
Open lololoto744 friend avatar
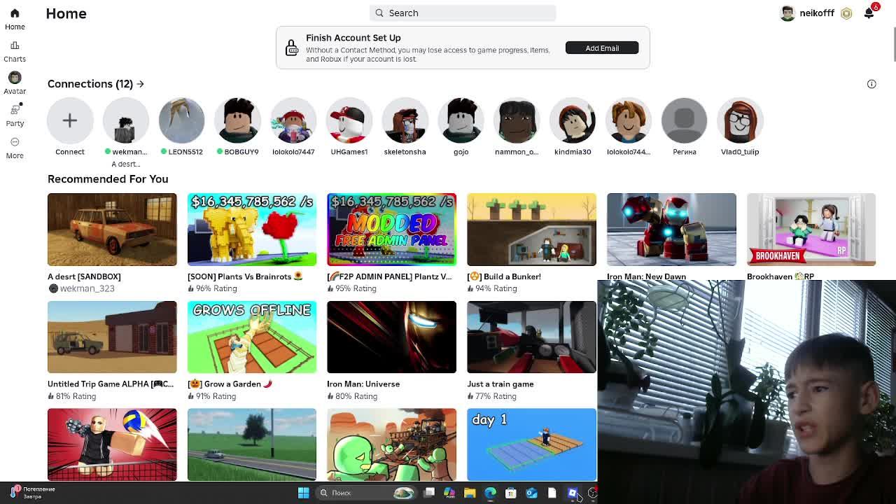click(629, 120)
